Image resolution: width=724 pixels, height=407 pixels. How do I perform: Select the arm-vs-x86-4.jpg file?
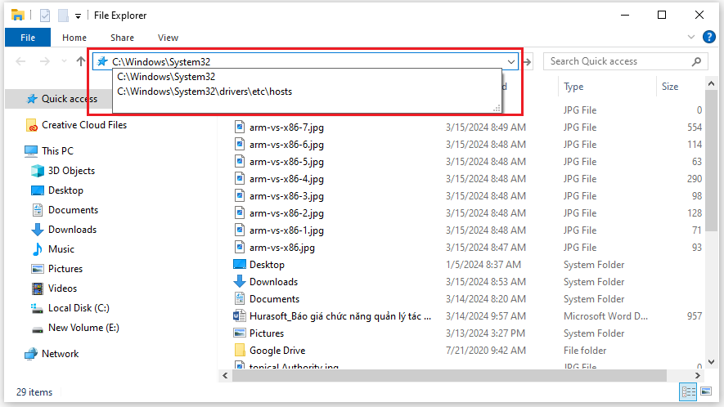[286, 179]
